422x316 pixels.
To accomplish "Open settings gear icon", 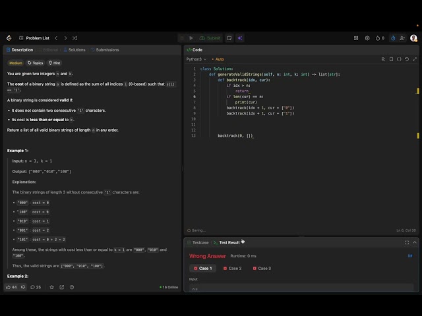I will click(367, 38).
